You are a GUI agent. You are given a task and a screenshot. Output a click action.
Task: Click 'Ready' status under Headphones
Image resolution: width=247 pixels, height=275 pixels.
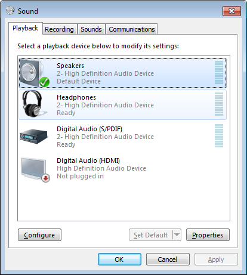pos(66,113)
